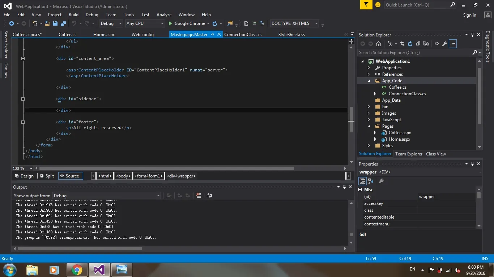Clear all text in the Output window
Viewport: 494px width, 277px height.
coord(199,195)
